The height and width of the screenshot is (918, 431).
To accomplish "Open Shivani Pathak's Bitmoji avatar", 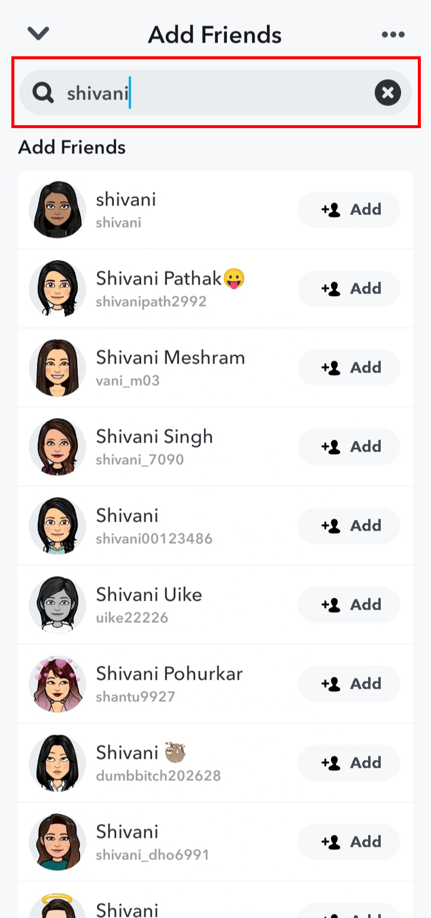I will click(57, 289).
